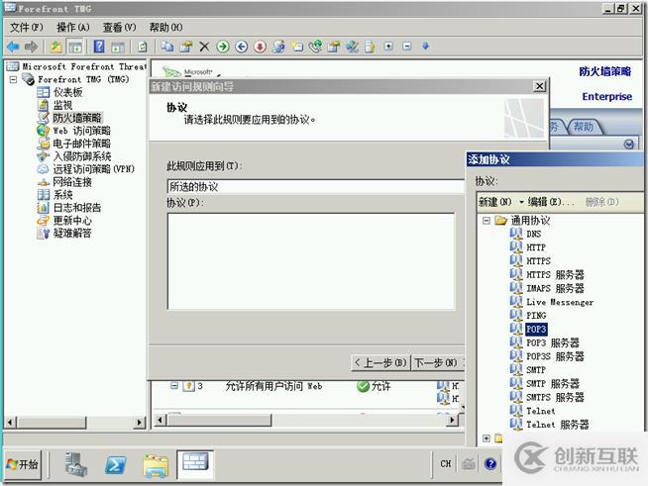Open Help with the blue question-mark icon
The image size is (648, 486).
(x=99, y=47)
